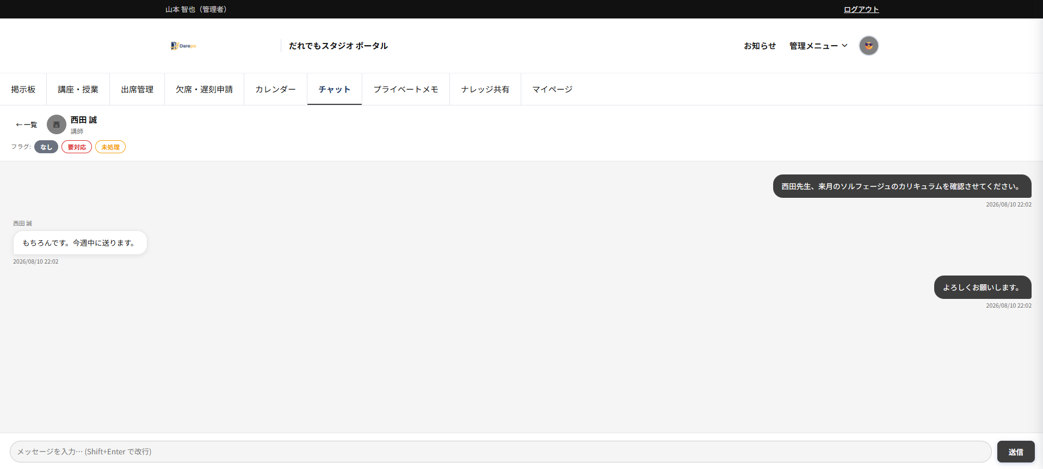The width and height of the screenshot is (1043, 469).
Task: Click the 送信 button
Action: [1016, 452]
